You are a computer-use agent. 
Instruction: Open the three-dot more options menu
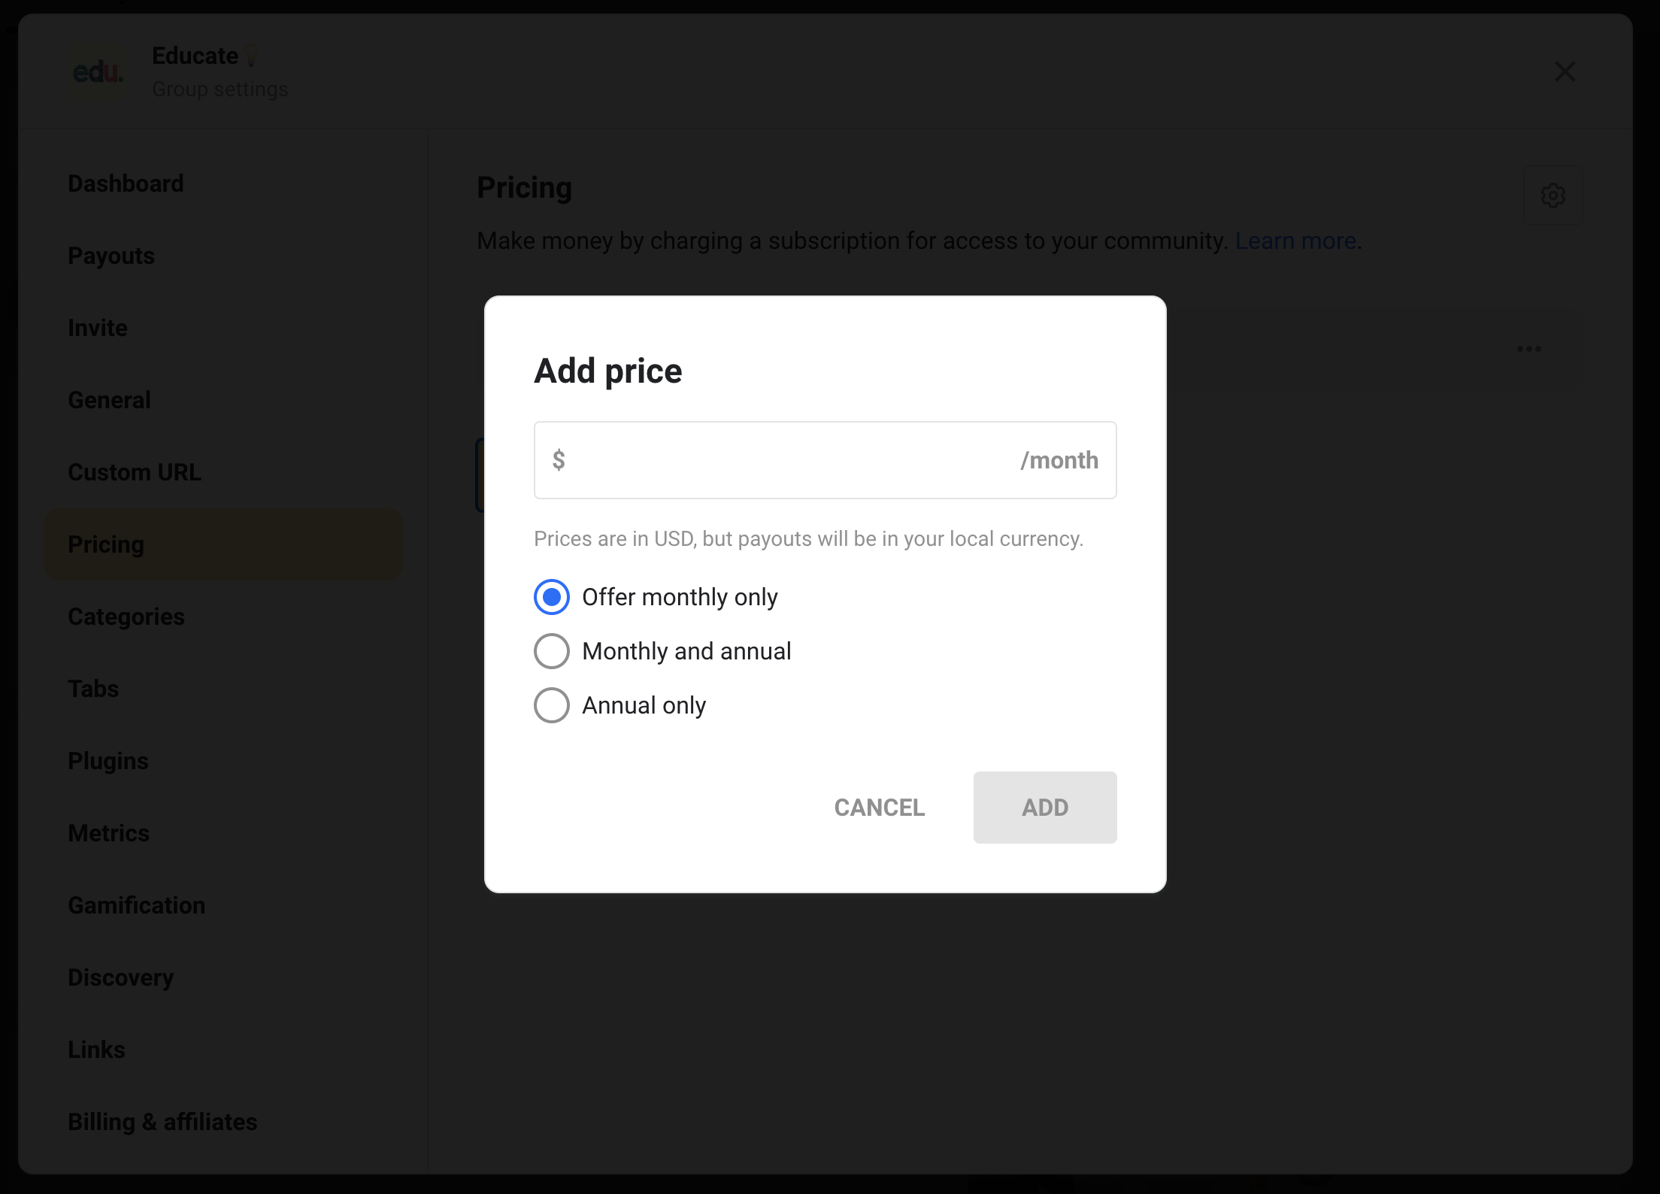1528,349
